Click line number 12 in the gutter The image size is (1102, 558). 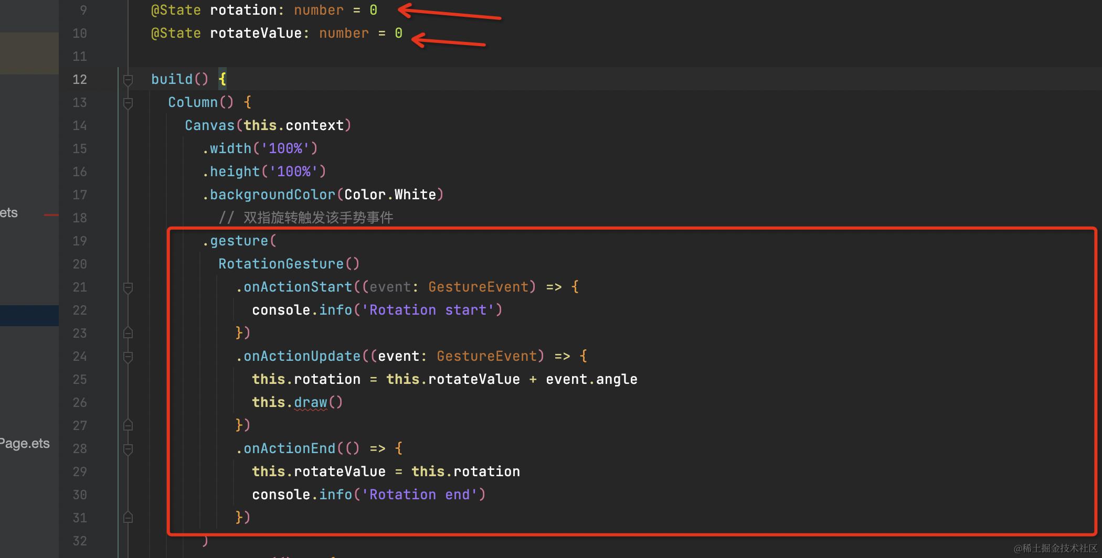pyautogui.click(x=80, y=79)
